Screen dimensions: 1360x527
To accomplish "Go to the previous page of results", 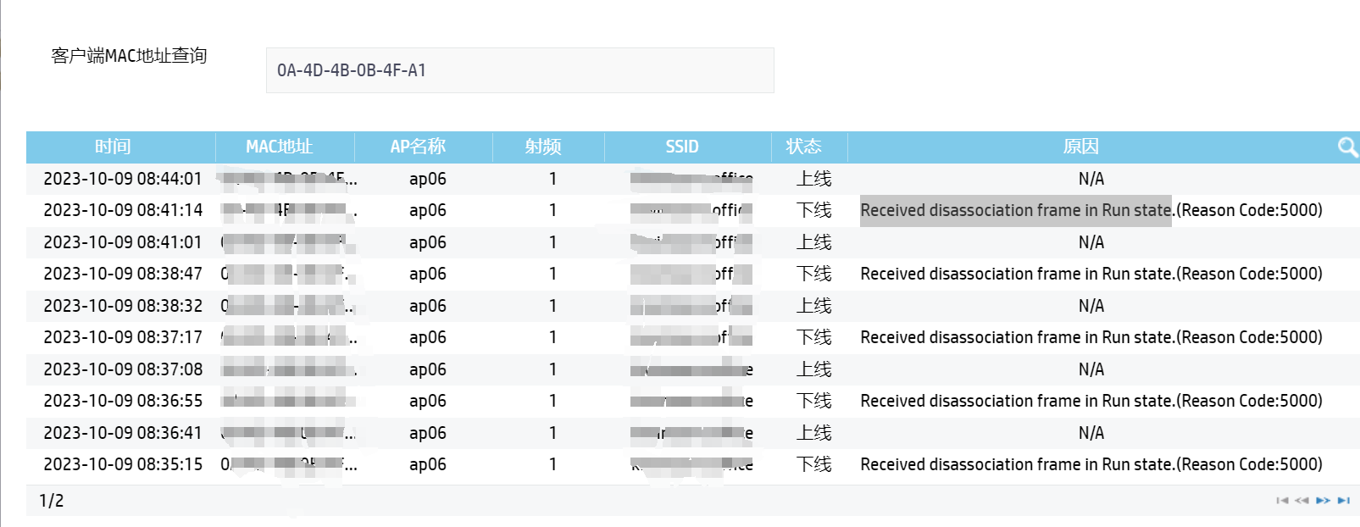I will pos(1302,501).
